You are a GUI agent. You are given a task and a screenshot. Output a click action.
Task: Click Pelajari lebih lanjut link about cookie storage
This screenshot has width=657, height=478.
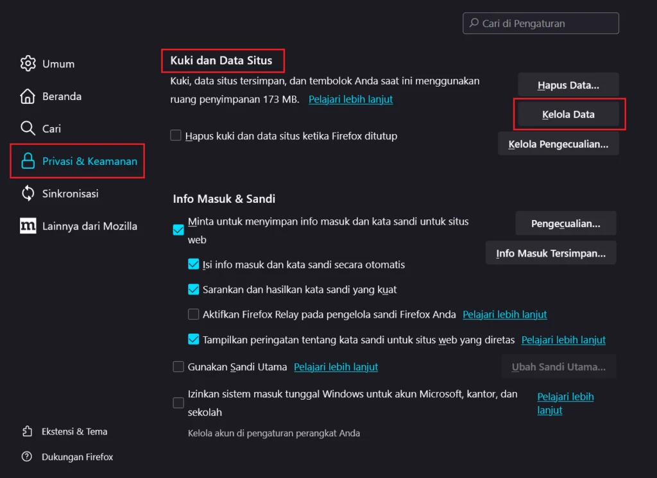351,99
